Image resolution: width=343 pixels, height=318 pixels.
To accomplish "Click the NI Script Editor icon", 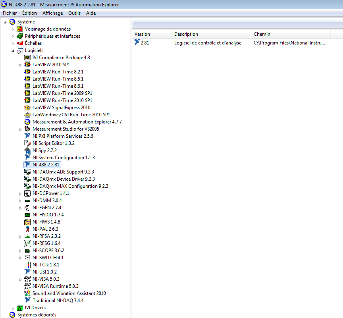I will pos(27,143).
